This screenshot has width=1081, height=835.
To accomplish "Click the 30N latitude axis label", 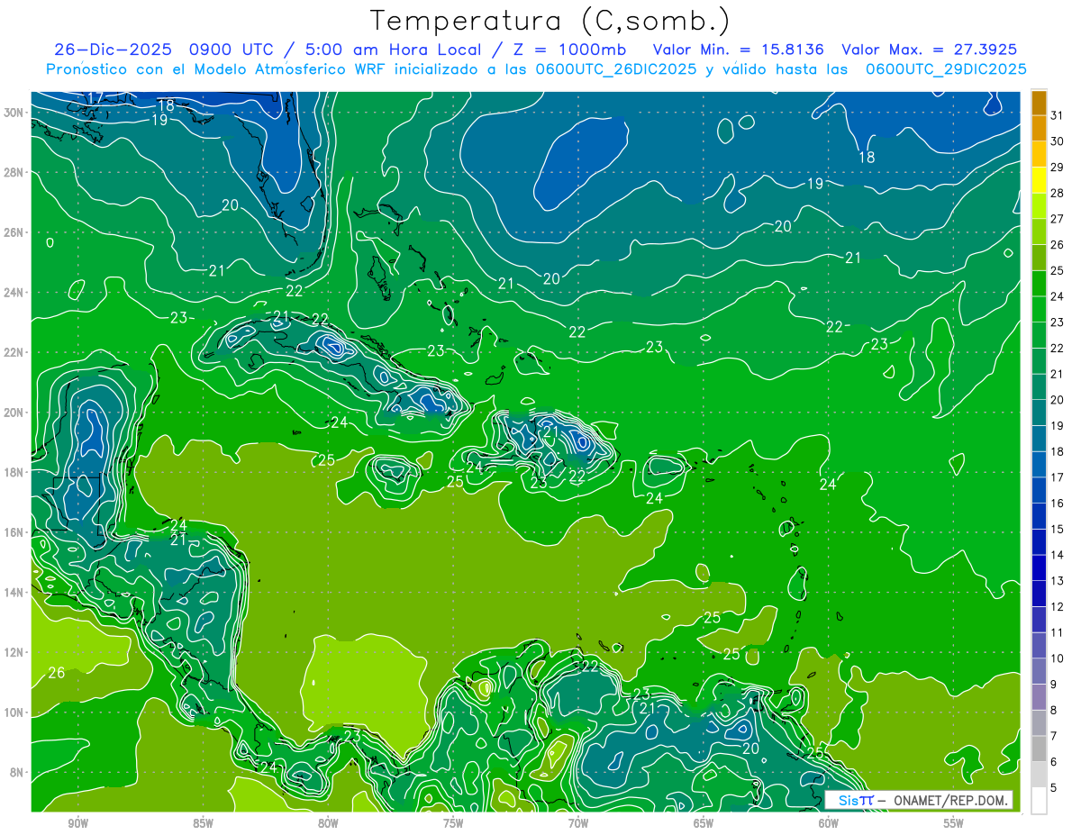I will coord(15,113).
